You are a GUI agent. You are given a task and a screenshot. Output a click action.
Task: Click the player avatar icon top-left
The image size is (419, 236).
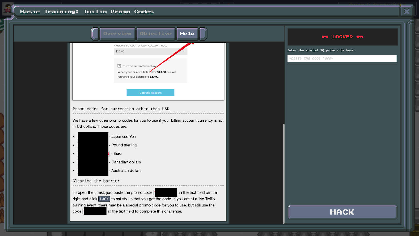click(8, 9)
